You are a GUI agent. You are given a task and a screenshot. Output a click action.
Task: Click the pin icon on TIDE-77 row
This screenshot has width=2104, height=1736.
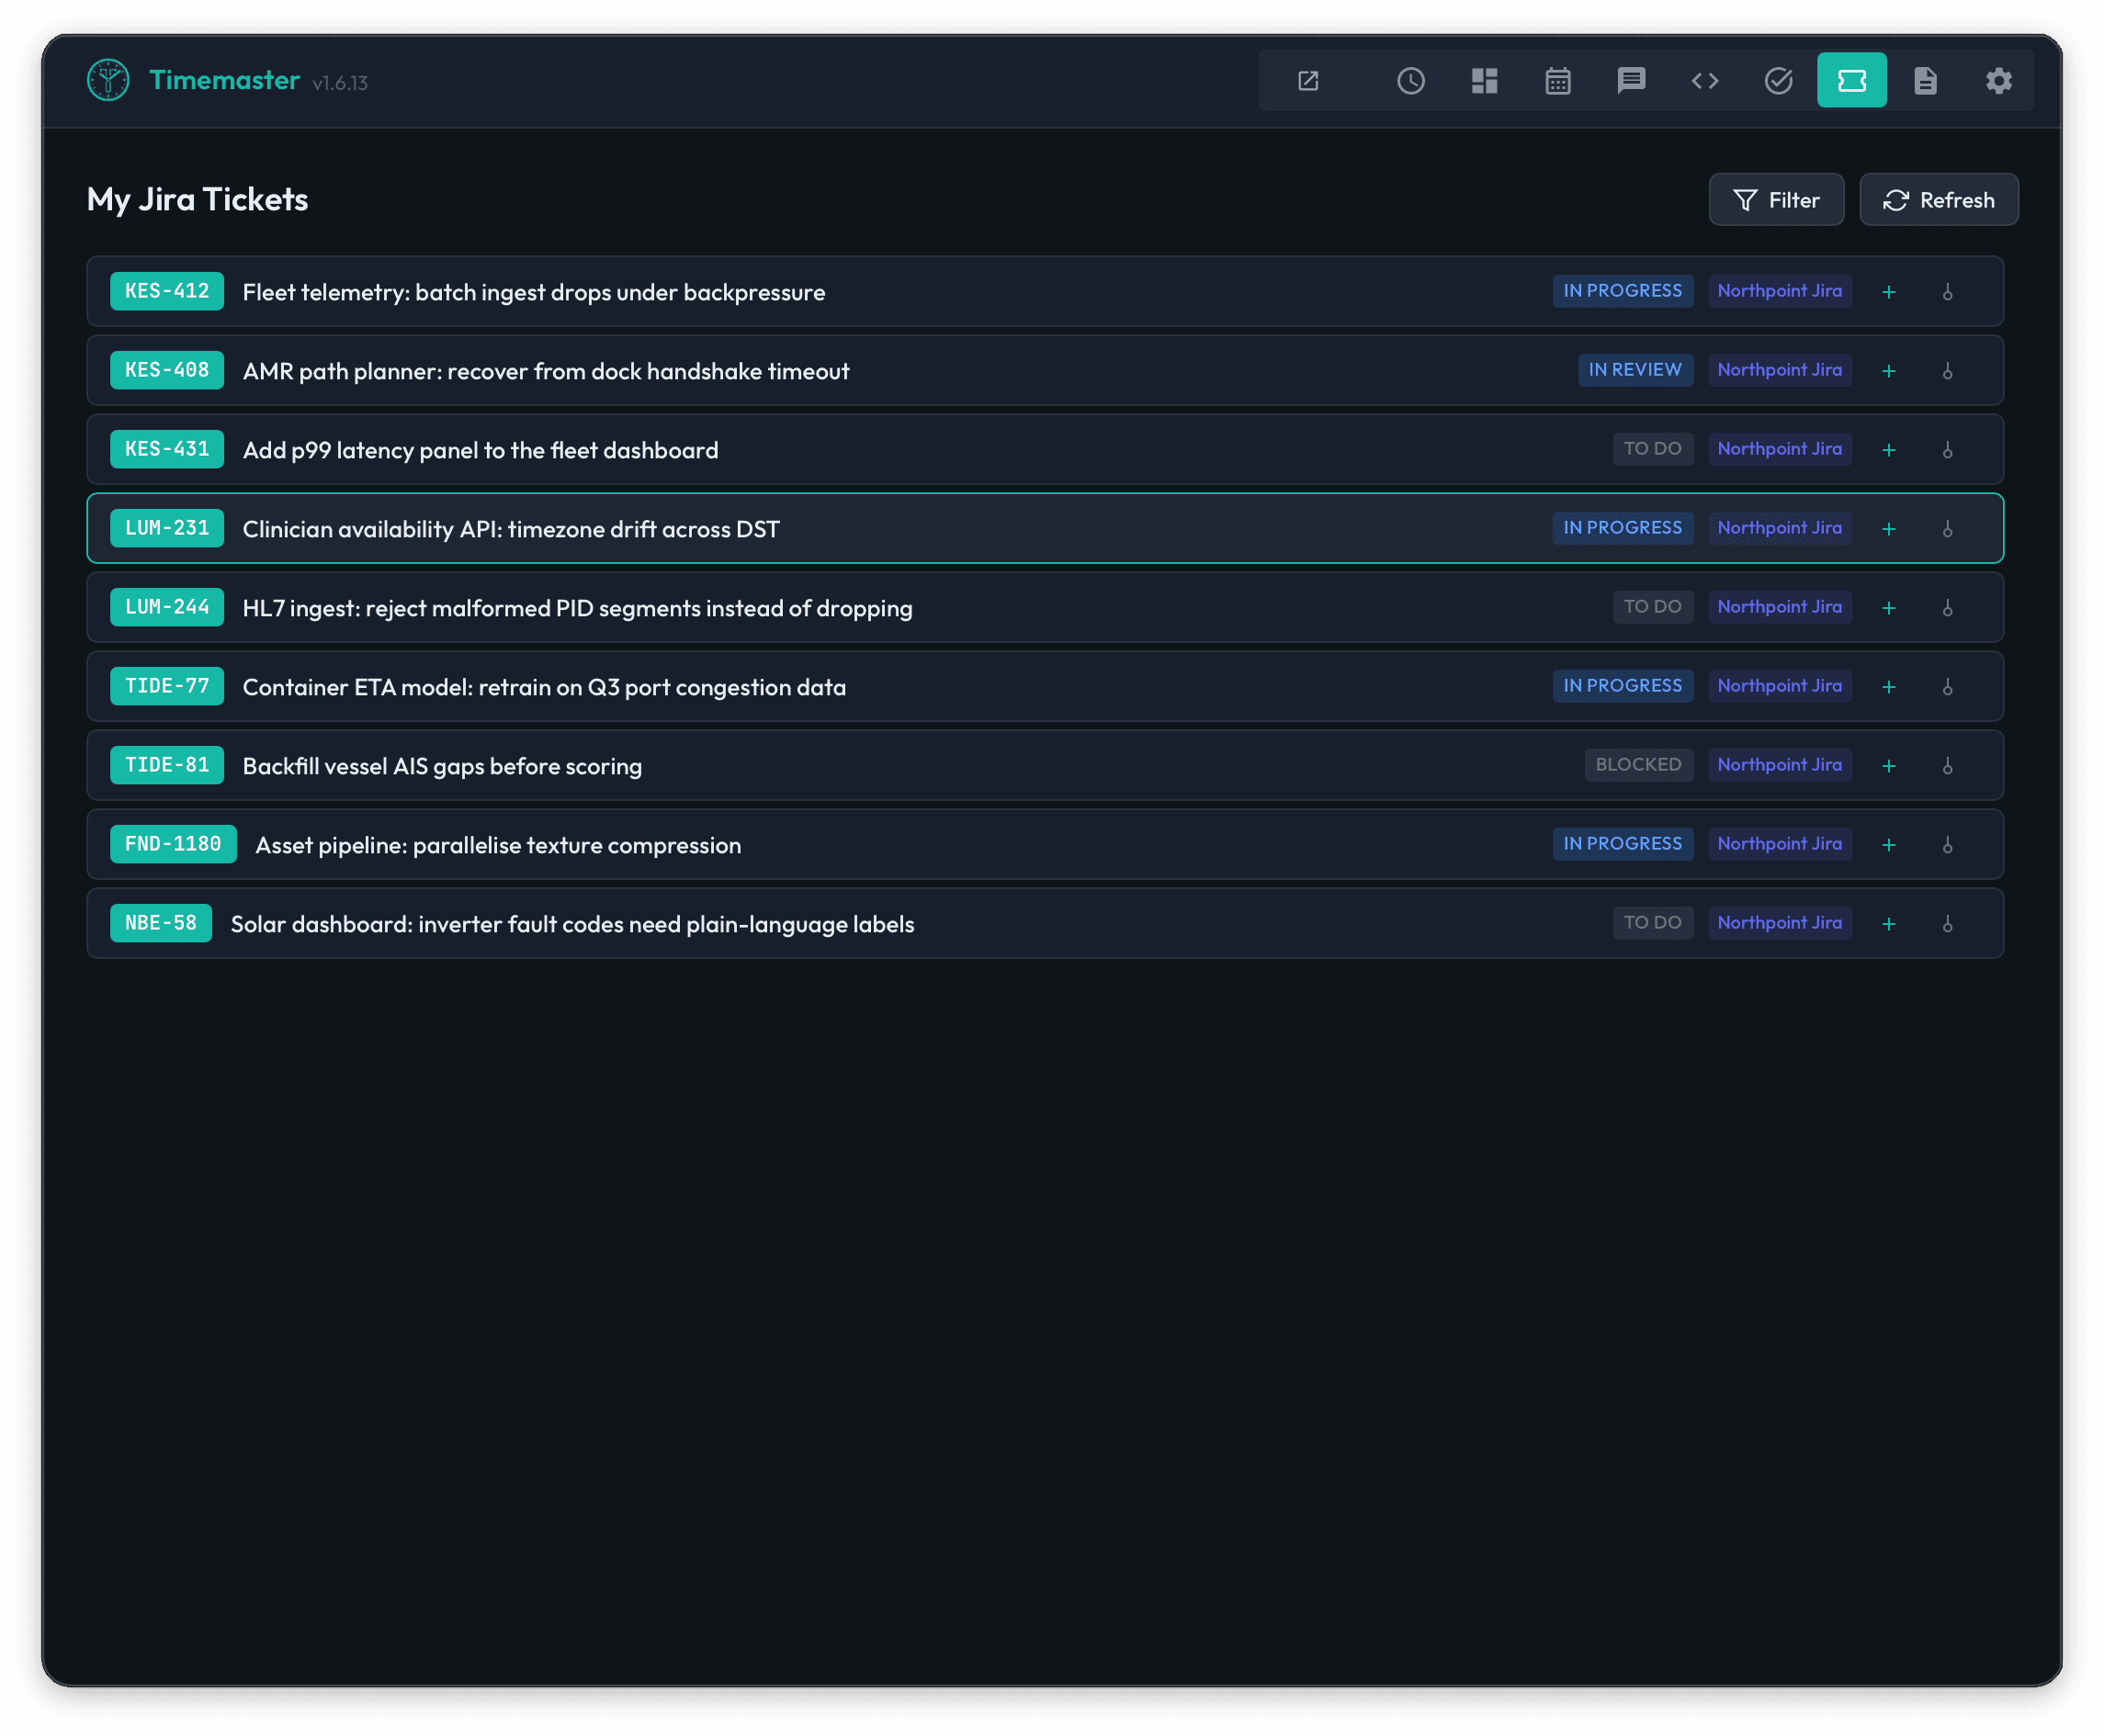click(x=1948, y=687)
